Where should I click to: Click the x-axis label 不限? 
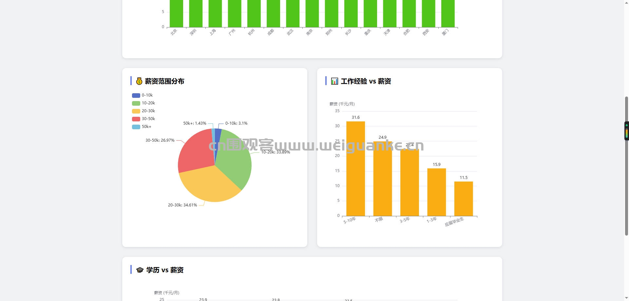379,220
